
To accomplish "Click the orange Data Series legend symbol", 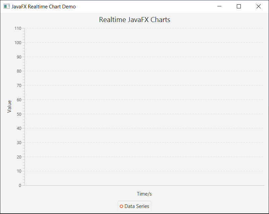I will coord(121,206).
